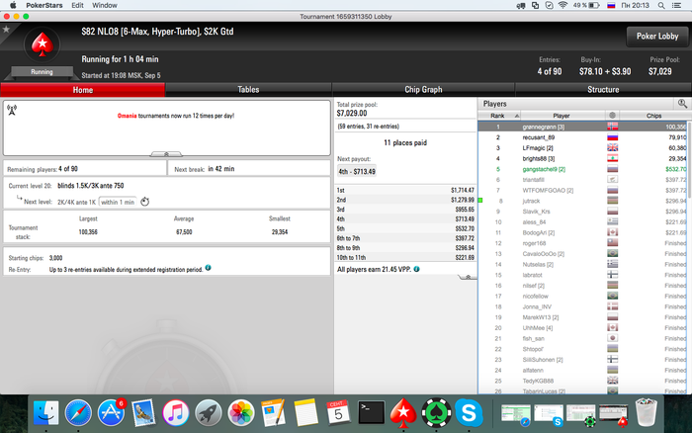Switch to the Tables tab
The image size is (692, 433).
[248, 90]
